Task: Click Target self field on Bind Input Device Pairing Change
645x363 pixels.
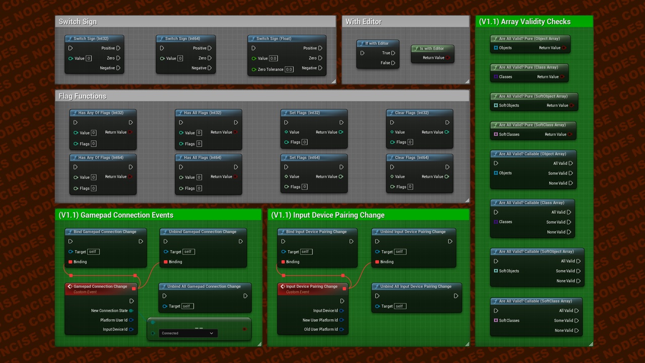Action: [x=306, y=252]
